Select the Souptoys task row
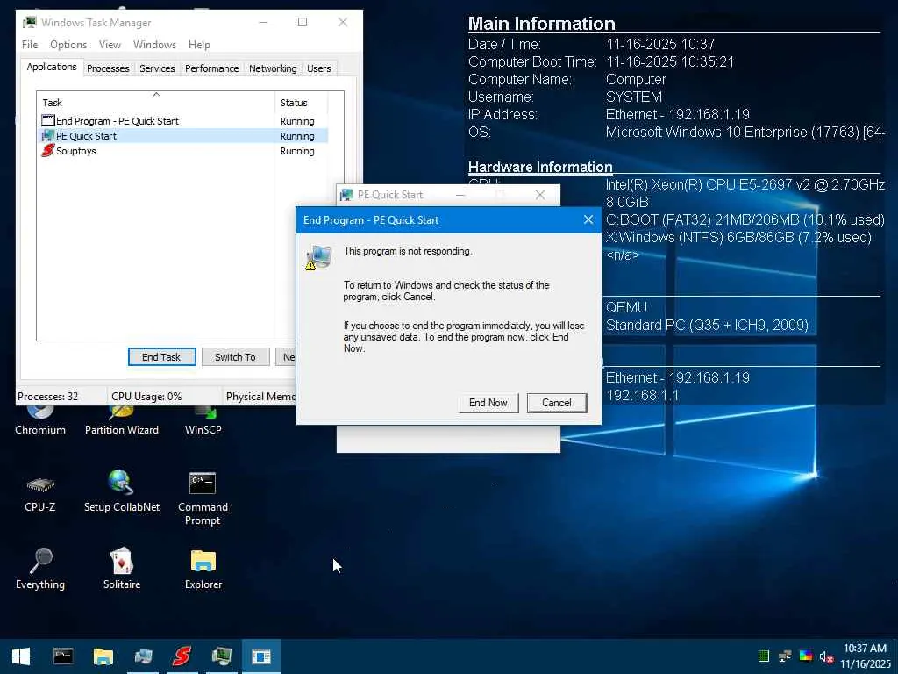Screen dimensions: 898x674 point(183,151)
